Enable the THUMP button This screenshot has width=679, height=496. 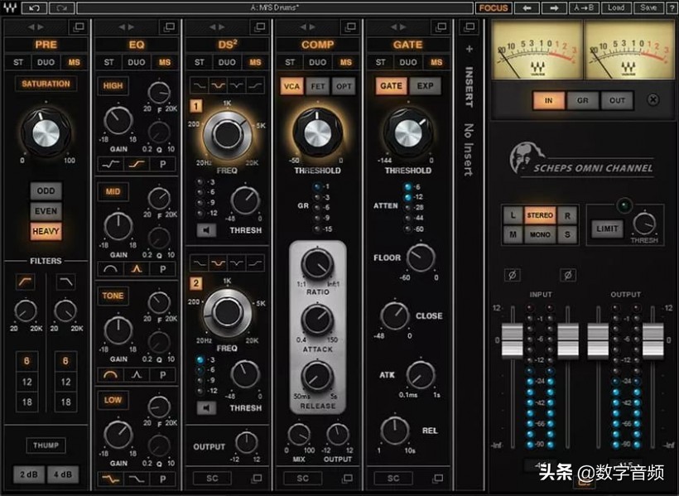point(46,445)
